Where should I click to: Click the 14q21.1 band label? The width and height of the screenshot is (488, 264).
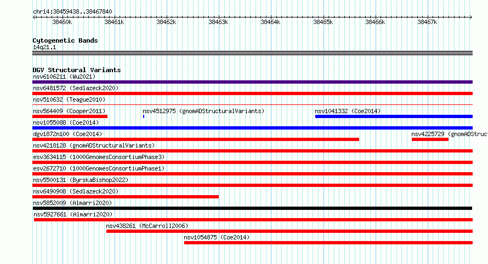point(44,47)
